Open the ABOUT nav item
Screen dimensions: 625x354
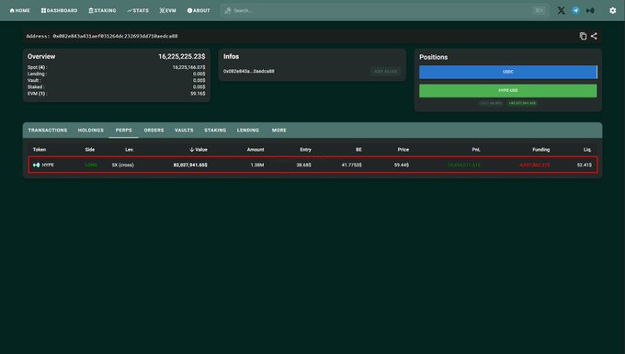[199, 11]
